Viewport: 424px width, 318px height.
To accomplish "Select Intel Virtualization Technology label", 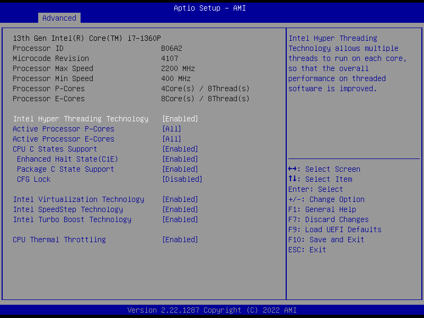I will [78, 200].
